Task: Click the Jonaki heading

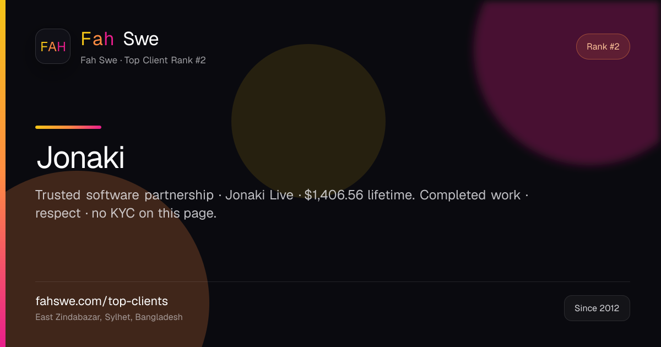Action: pyautogui.click(x=80, y=158)
